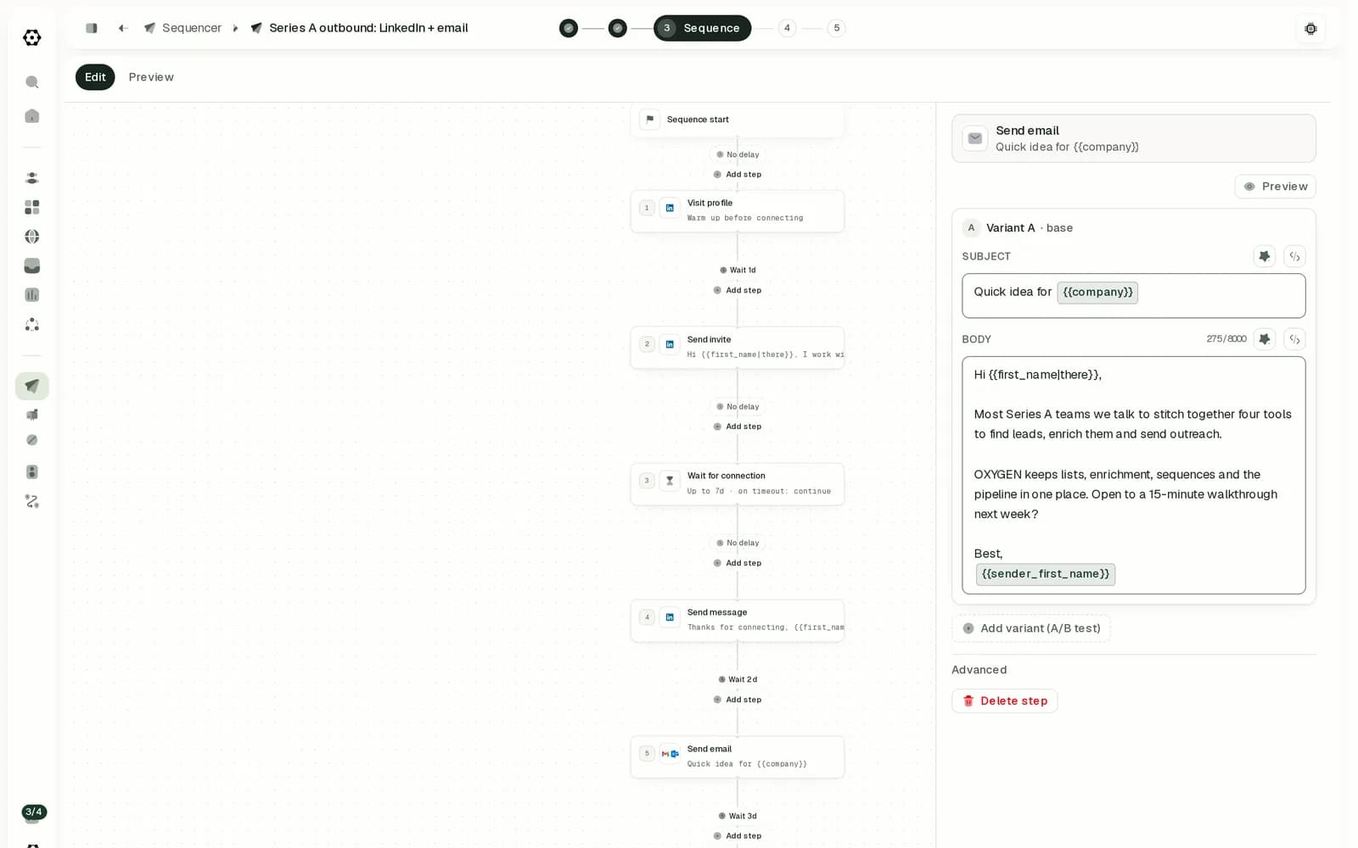Click the red Delete step button
The height and width of the screenshot is (848, 1358).
click(x=1004, y=700)
